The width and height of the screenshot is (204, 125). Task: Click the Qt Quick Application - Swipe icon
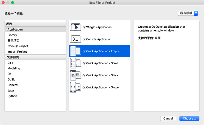coord(76,87)
